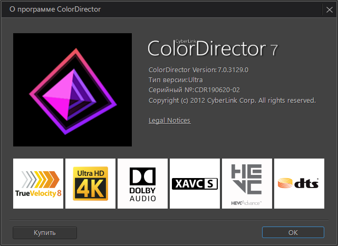
Task: Click the CyberLink copyright notice text
Action: tap(232, 100)
